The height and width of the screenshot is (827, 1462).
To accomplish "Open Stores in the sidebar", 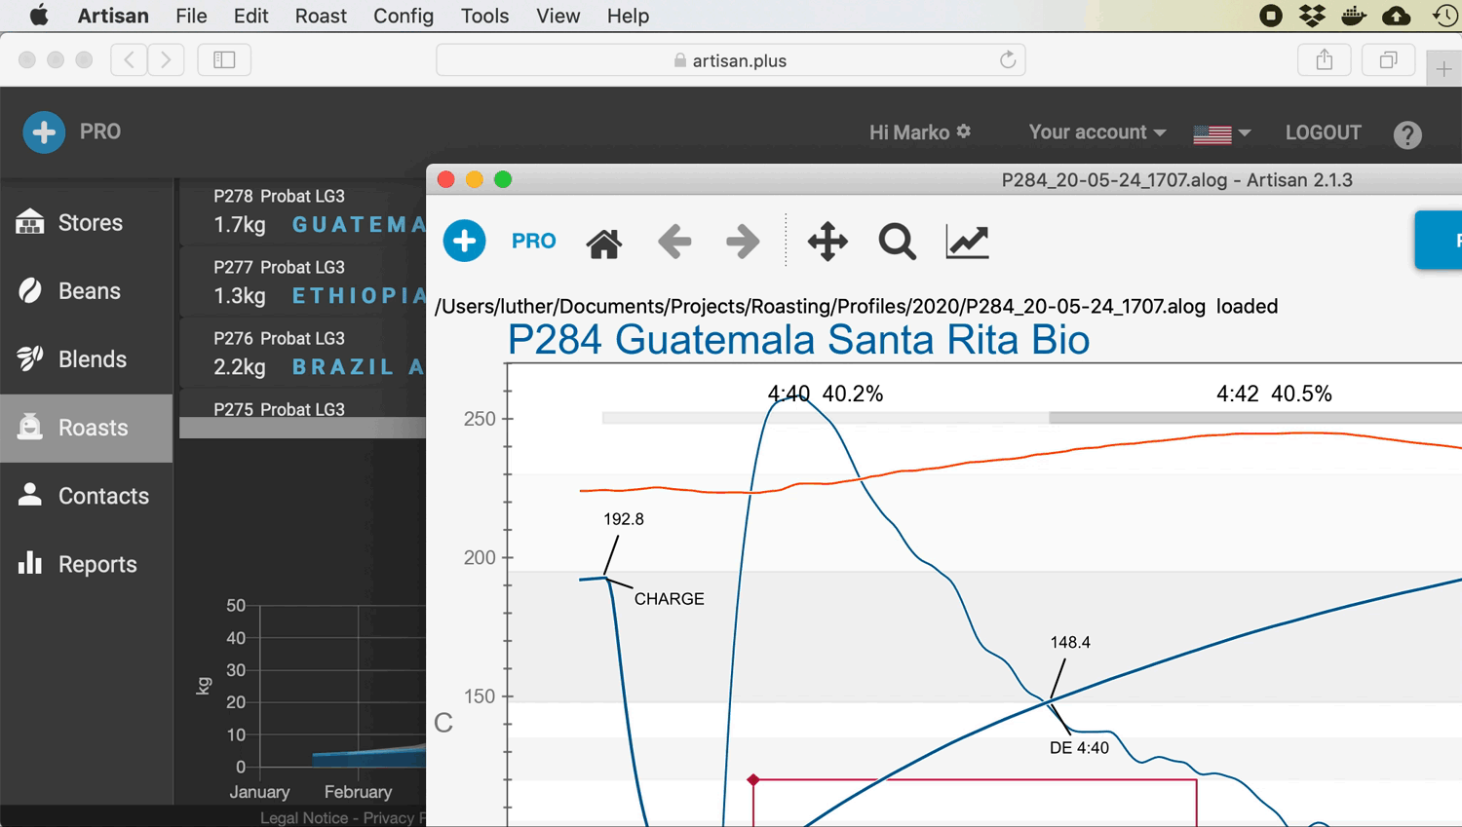I will pos(87,222).
